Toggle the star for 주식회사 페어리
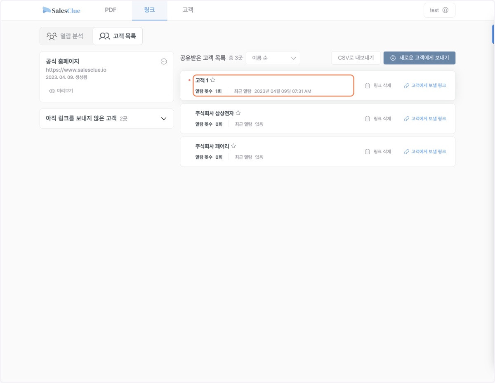 point(233,146)
